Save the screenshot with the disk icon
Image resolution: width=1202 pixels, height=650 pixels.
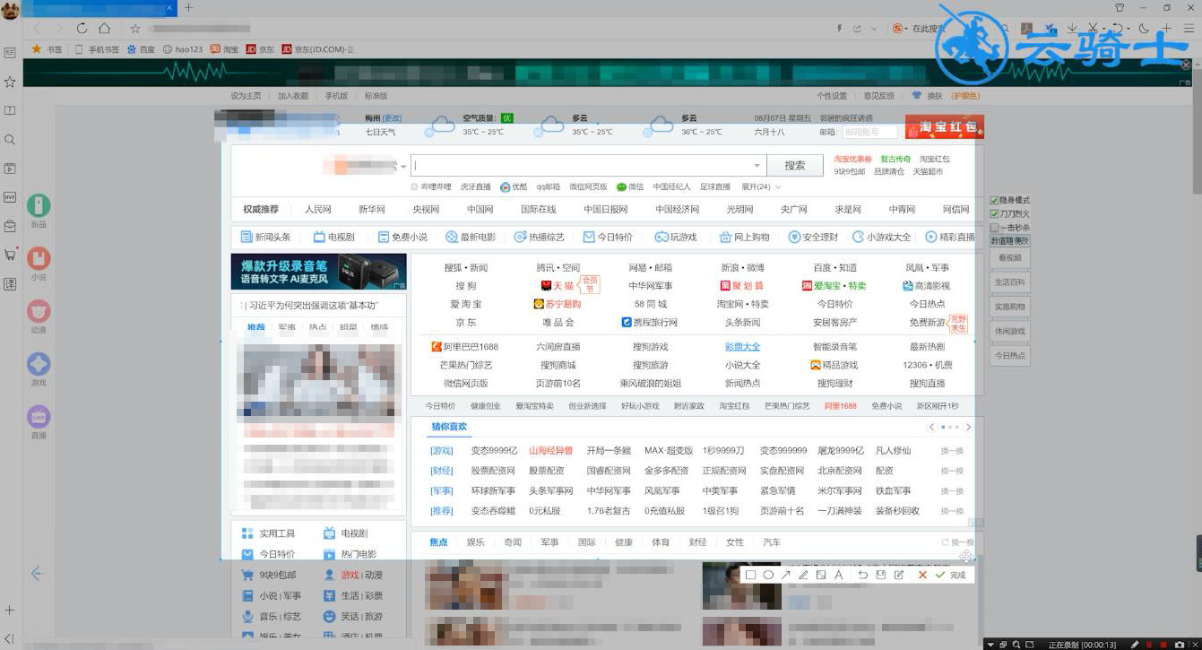point(880,575)
